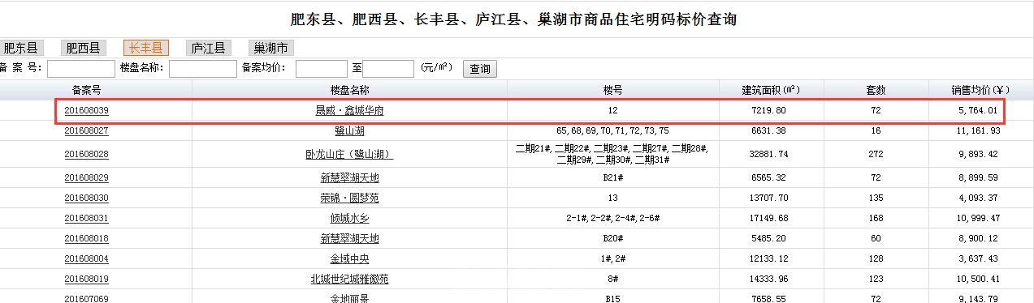Open record number 201608018
Screen dimensions: 1034x303
point(86,238)
